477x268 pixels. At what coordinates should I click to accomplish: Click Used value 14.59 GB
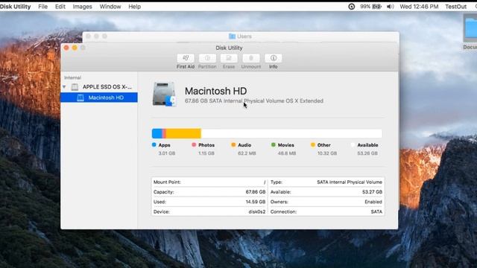tap(256, 202)
